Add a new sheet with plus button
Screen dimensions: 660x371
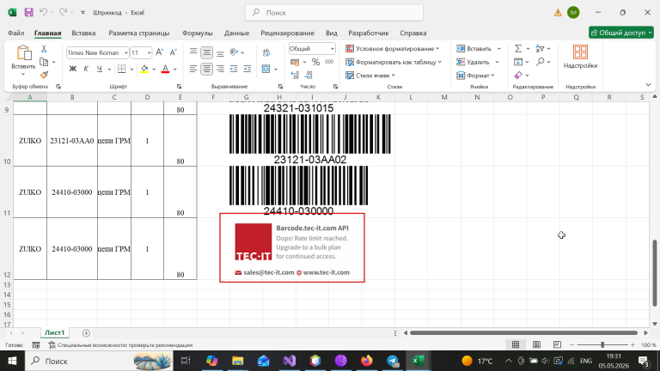tap(86, 333)
